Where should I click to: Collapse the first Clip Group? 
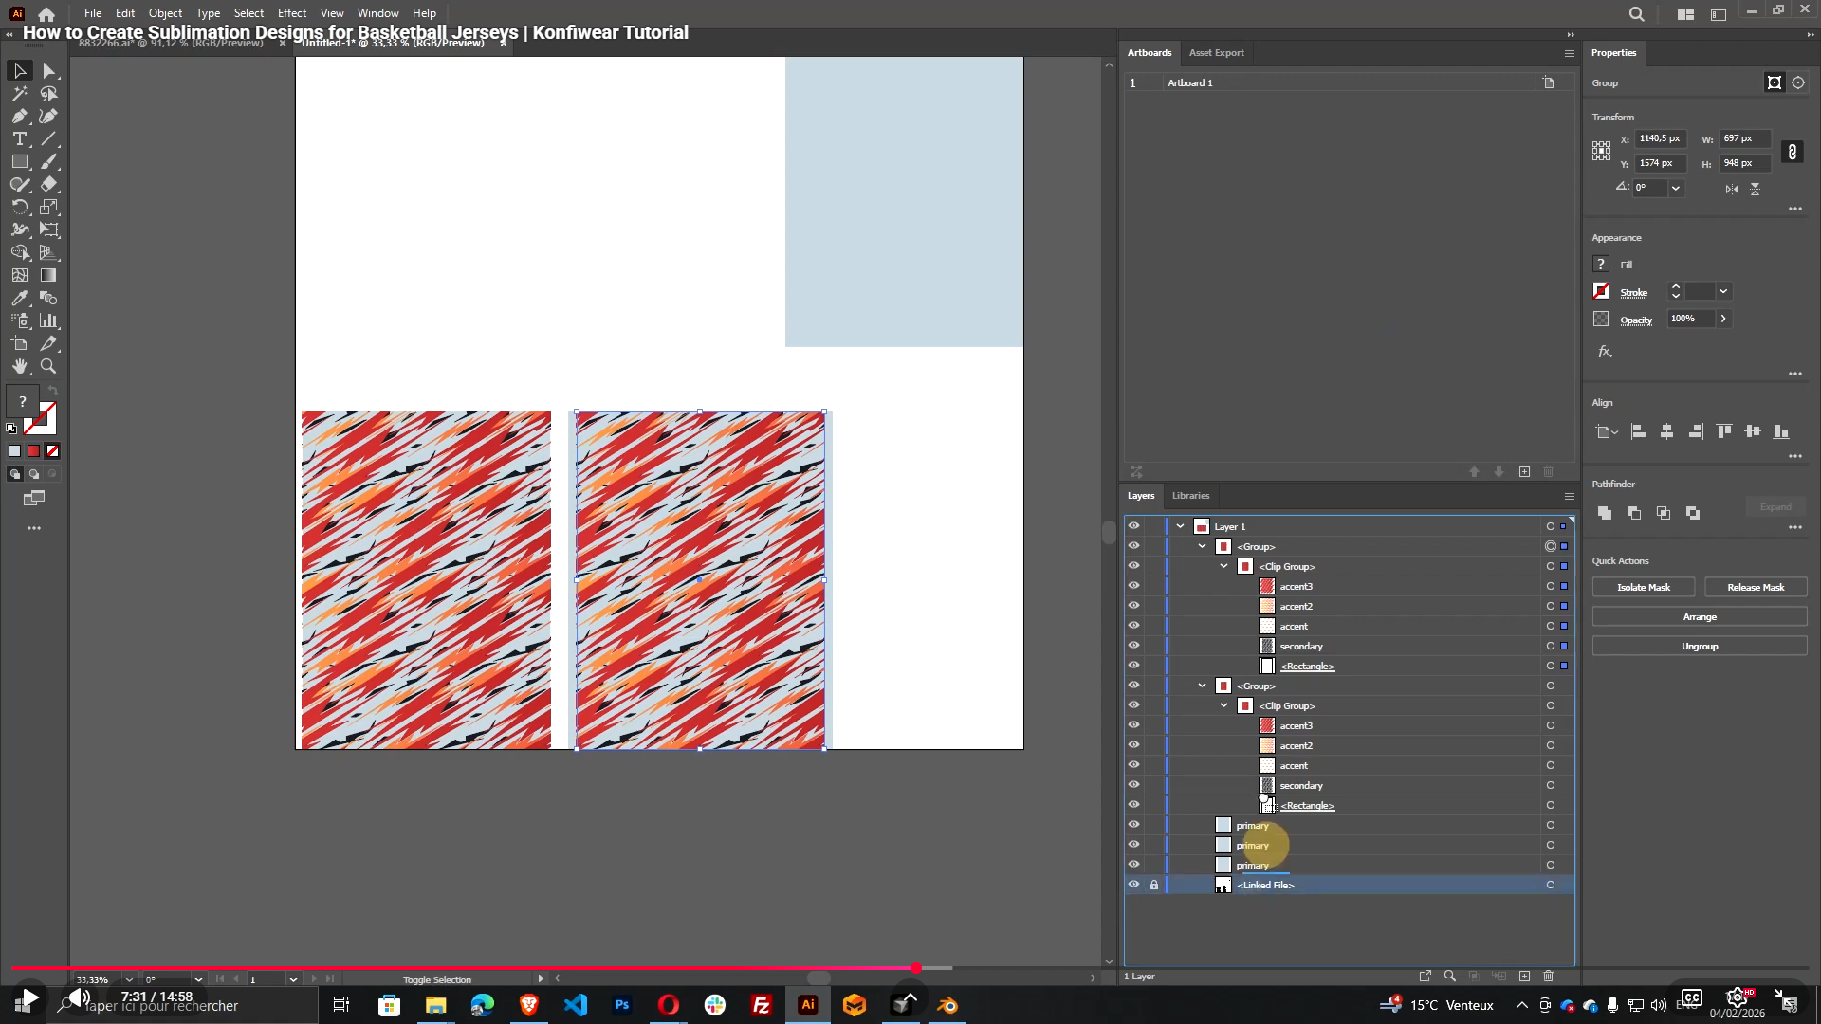[1223, 566]
